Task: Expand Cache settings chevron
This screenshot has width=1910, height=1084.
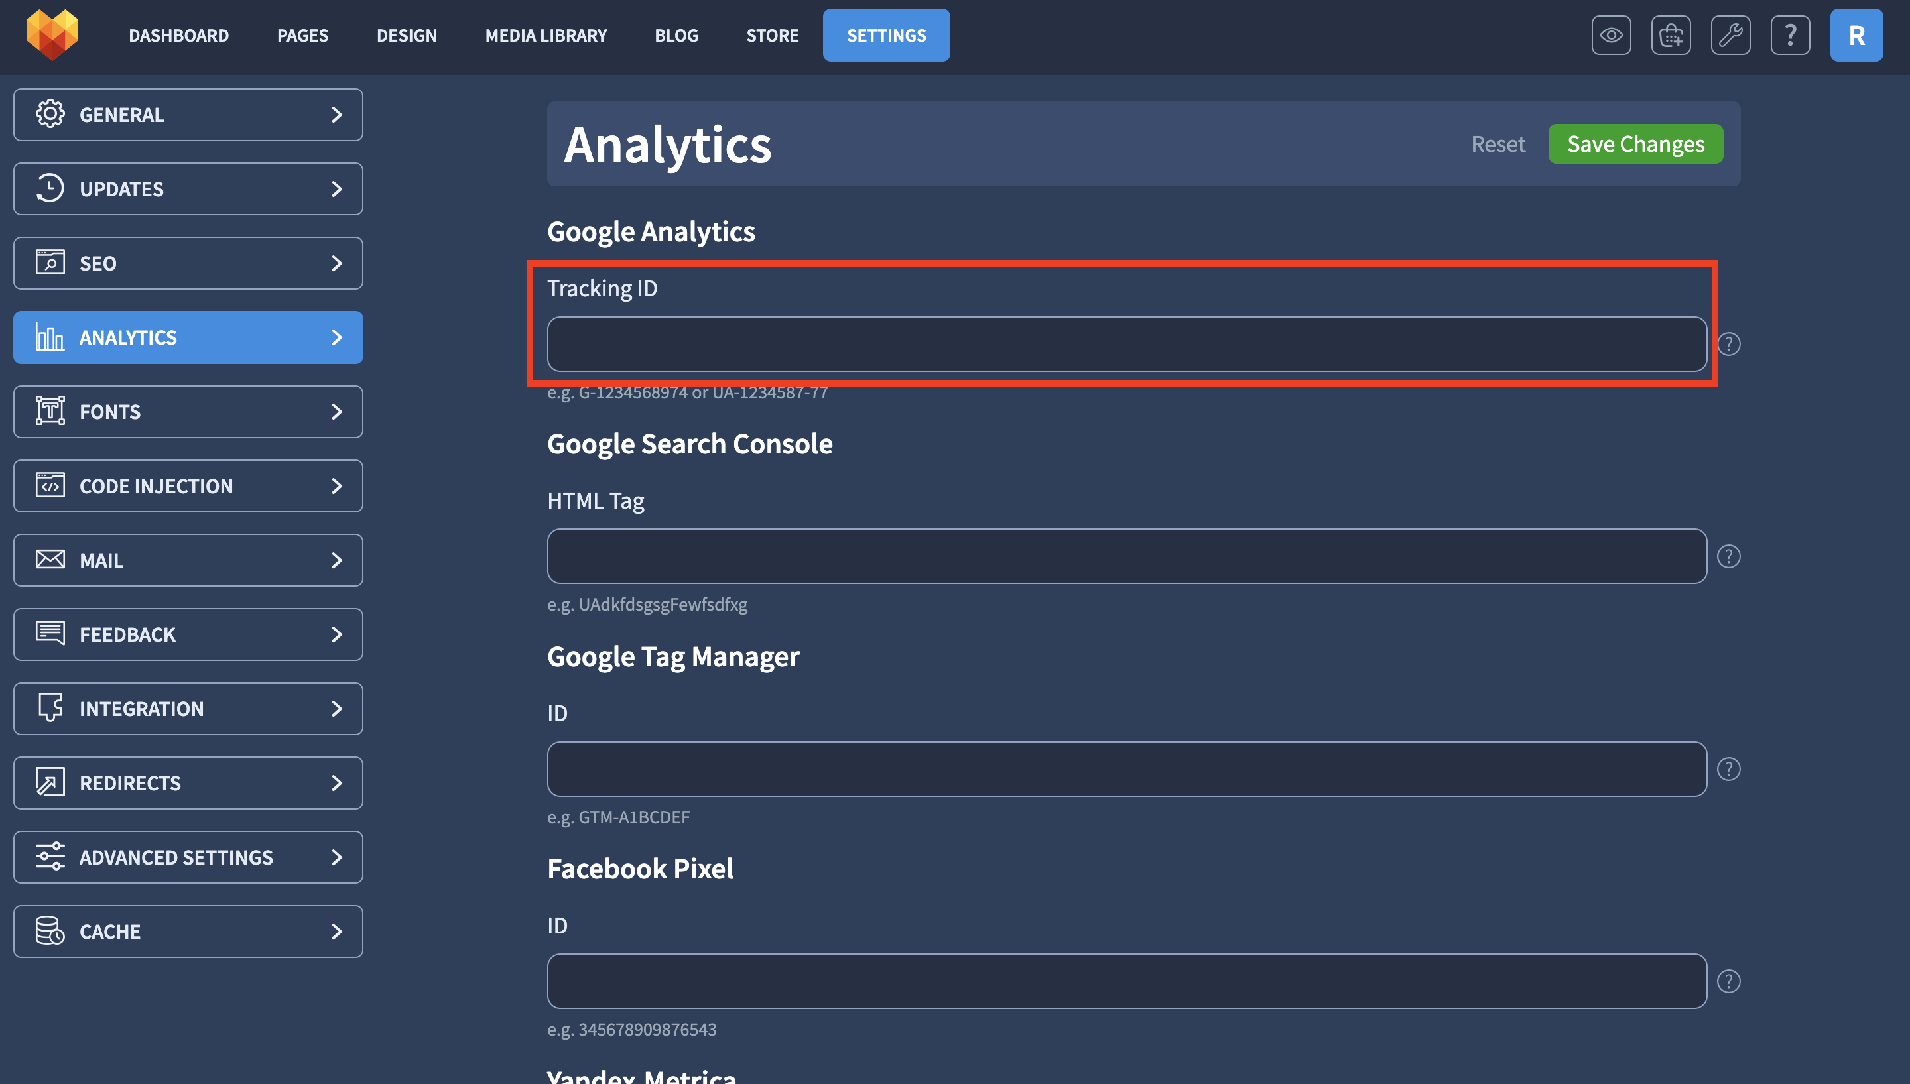Action: pos(337,932)
